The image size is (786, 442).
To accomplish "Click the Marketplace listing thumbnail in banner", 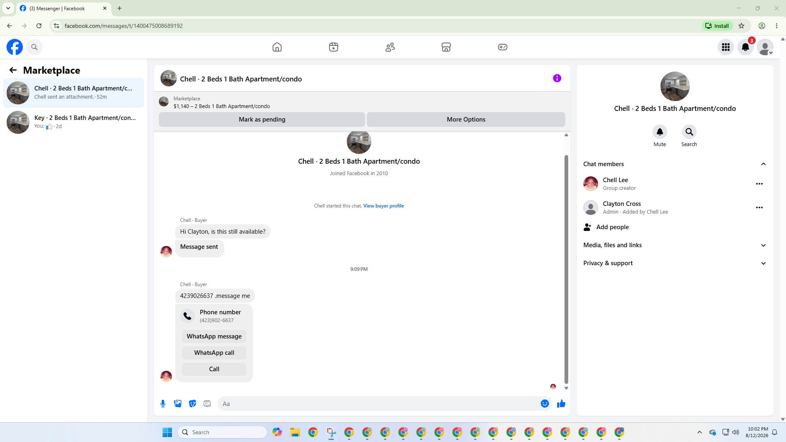I will point(164,102).
